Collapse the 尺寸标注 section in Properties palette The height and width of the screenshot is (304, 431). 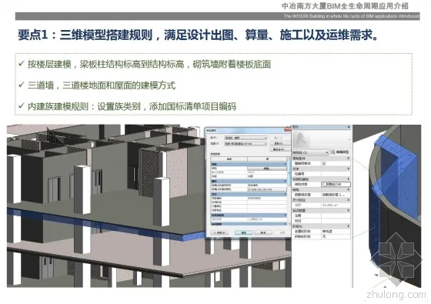tap(348, 200)
